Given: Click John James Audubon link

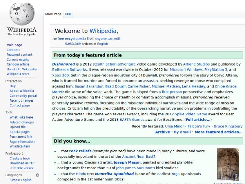Looking at the screenshot, I should tap(134, 168).
